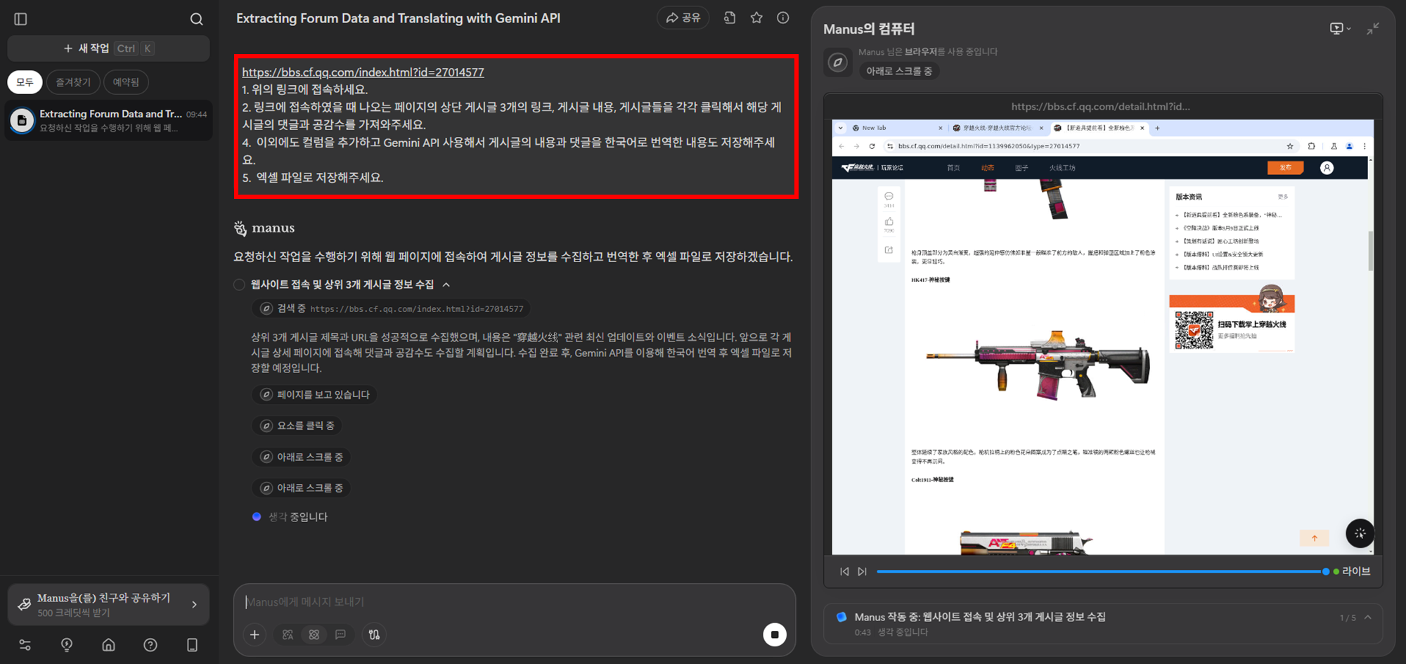Click the 페이지를 보고 있습니다 action chip

314,395
